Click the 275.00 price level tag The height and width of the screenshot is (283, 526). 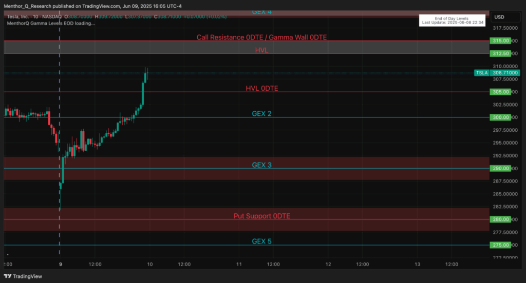(500, 245)
